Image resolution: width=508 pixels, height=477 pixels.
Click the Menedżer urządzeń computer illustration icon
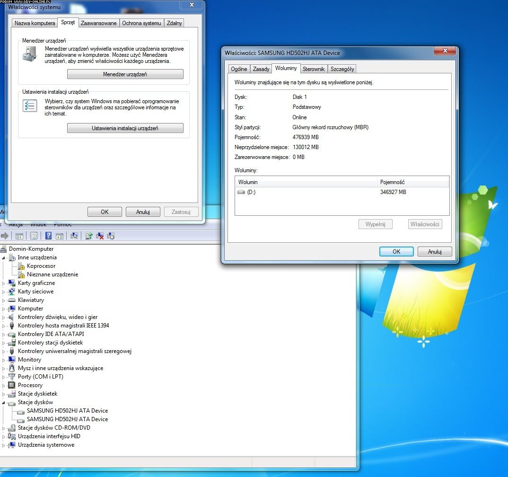[x=30, y=54]
